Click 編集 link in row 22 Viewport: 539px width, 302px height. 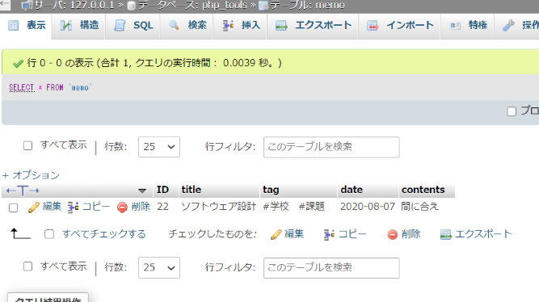(52, 207)
